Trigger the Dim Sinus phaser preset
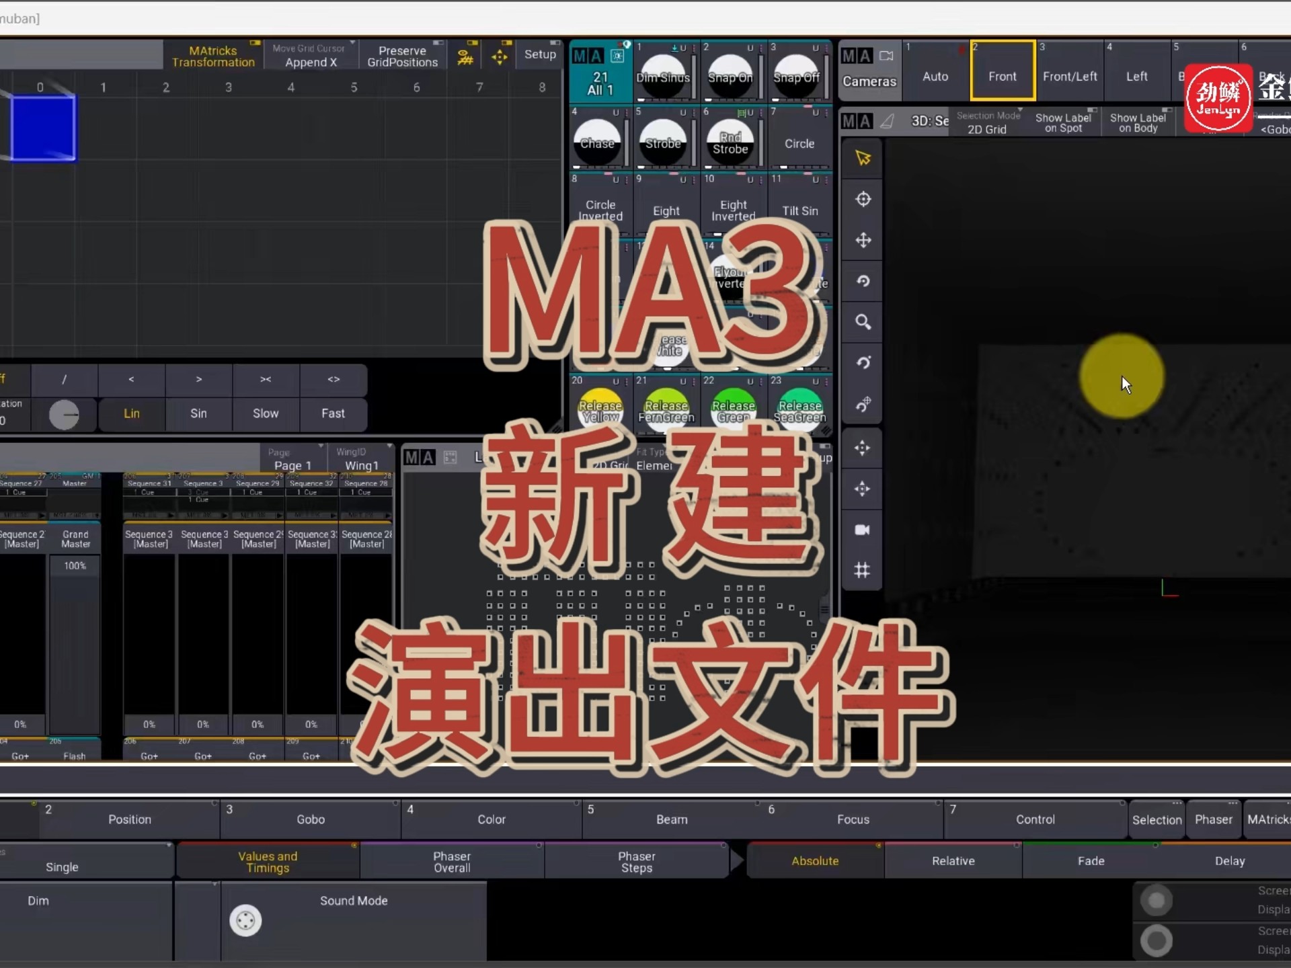 click(663, 72)
